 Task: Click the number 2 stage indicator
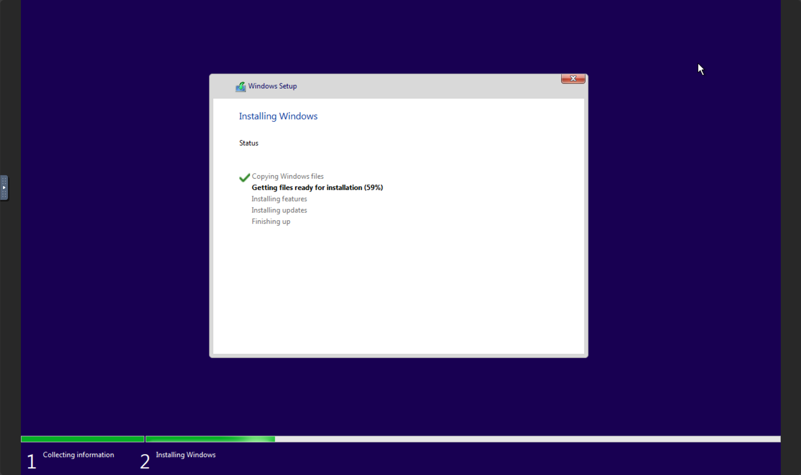(145, 461)
